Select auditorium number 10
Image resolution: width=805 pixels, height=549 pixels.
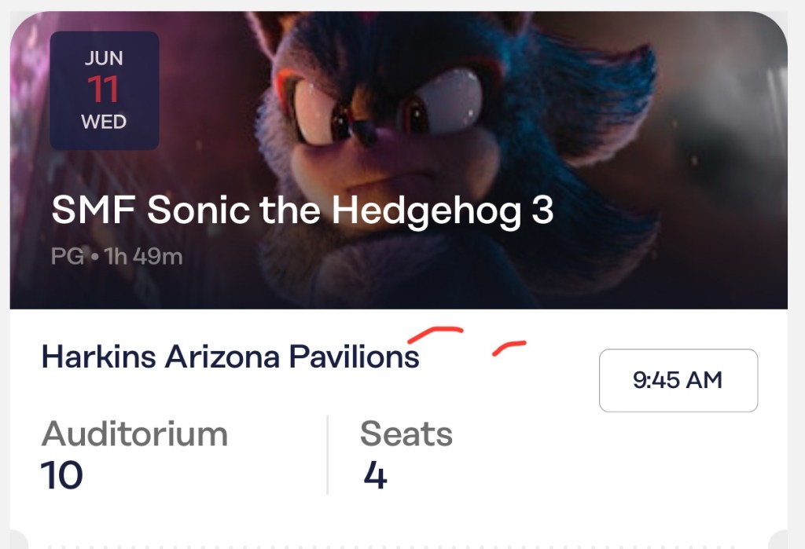point(61,475)
